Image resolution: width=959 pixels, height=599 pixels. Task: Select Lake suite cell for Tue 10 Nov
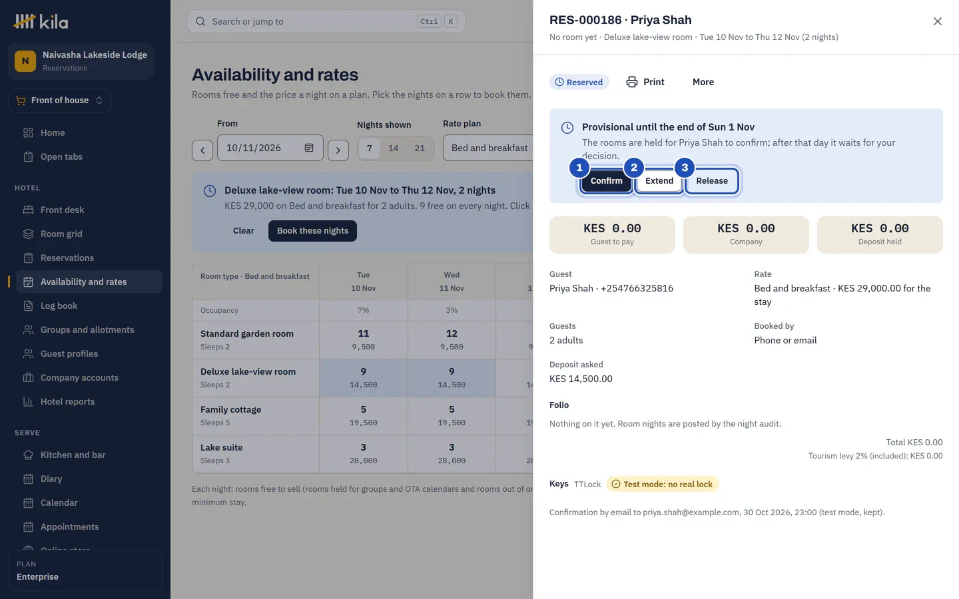pyautogui.click(x=364, y=454)
